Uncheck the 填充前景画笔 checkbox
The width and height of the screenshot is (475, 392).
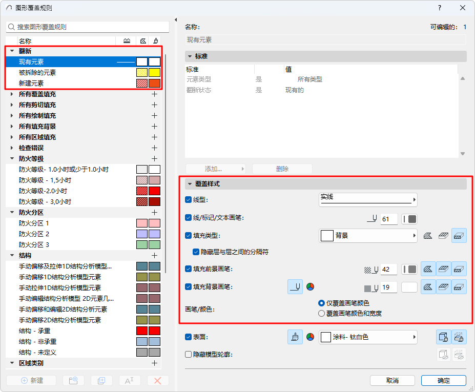click(189, 269)
